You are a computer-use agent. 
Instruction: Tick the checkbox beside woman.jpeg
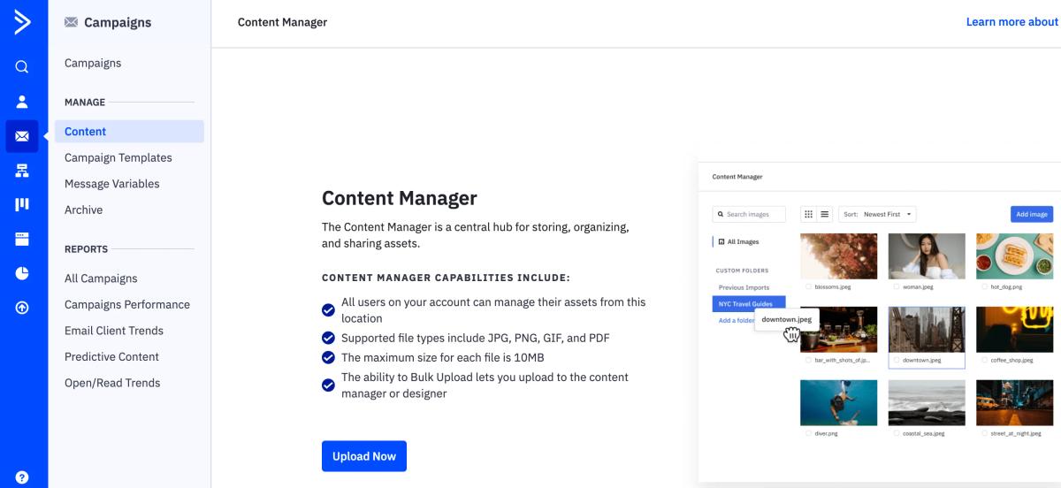point(897,286)
